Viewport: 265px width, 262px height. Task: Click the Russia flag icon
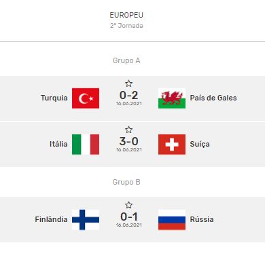point(172,220)
